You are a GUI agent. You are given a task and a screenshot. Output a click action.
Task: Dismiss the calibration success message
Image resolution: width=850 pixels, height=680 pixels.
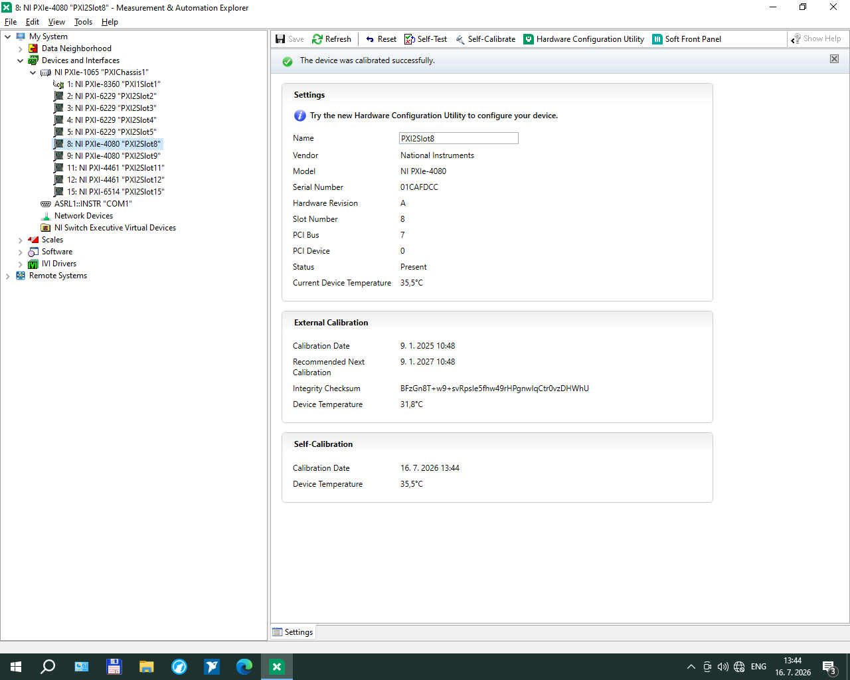834,59
